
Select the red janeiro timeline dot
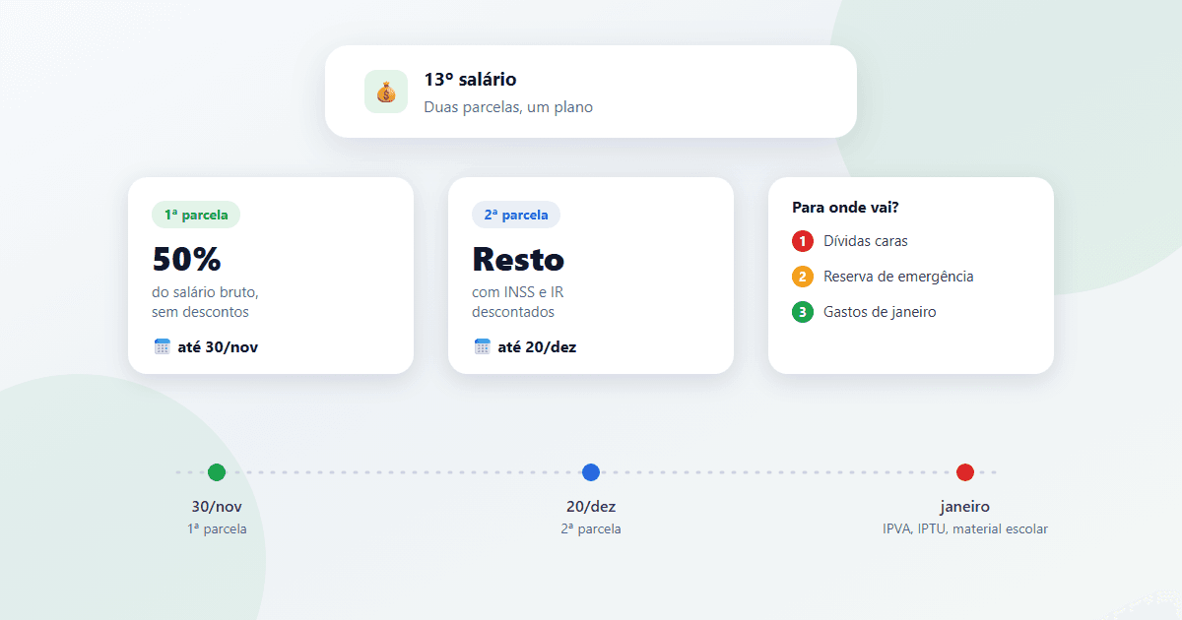pyautogui.click(x=965, y=472)
